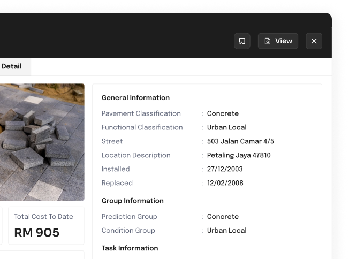Select the Replaced label
Screen dimensions: 349x259
point(117,183)
